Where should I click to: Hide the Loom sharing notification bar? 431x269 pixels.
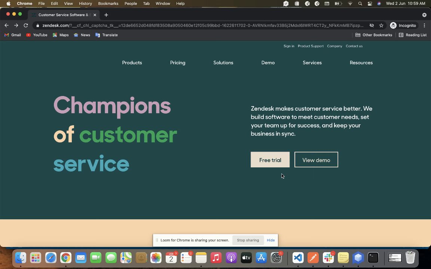(x=271, y=240)
